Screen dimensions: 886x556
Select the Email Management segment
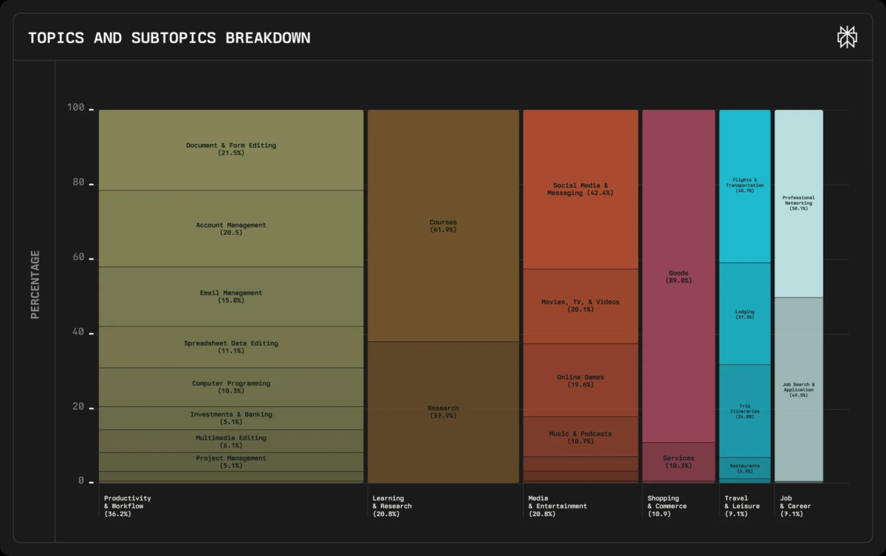coord(230,296)
